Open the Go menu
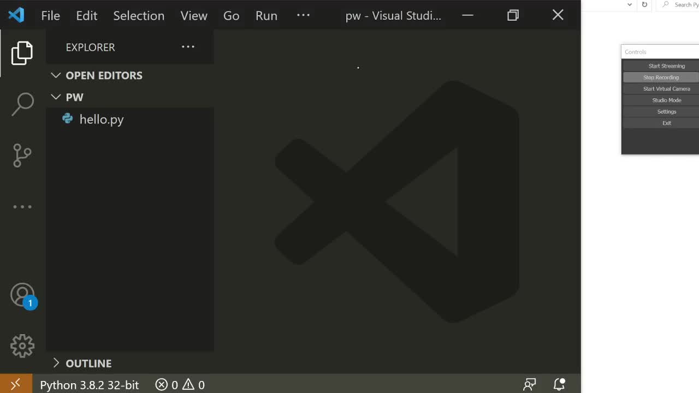 point(232,16)
